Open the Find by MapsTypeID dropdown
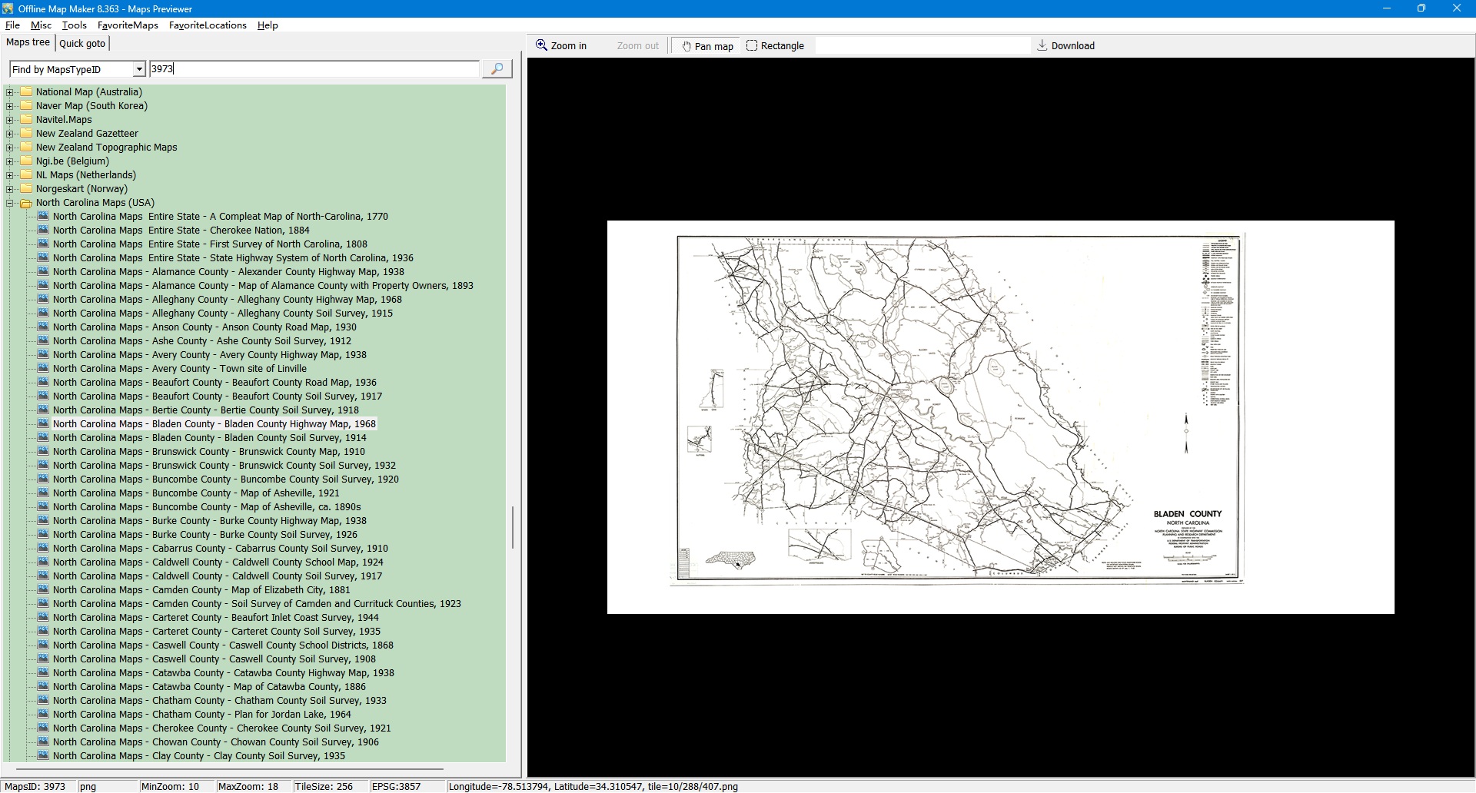The height and width of the screenshot is (793, 1476). (139, 70)
